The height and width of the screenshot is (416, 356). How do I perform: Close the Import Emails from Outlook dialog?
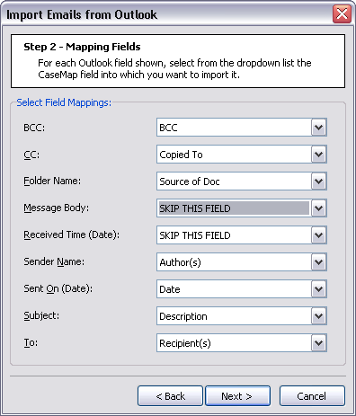coord(342,13)
